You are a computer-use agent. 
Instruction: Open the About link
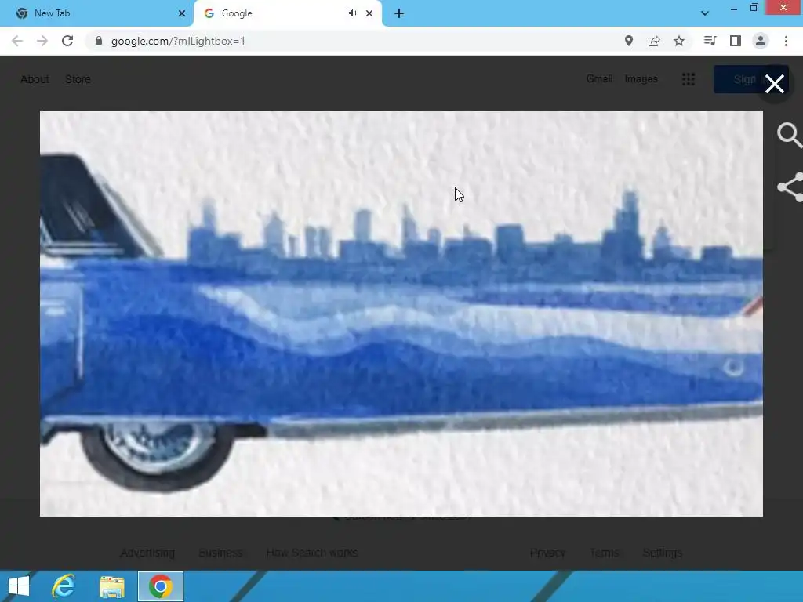coord(35,79)
